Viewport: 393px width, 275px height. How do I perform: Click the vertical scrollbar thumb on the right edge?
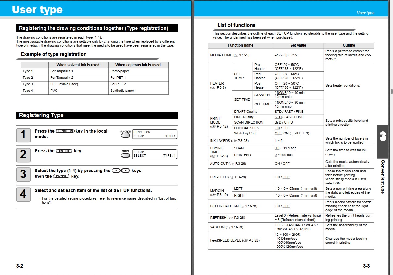pyautogui.click(x=391, y=91)
